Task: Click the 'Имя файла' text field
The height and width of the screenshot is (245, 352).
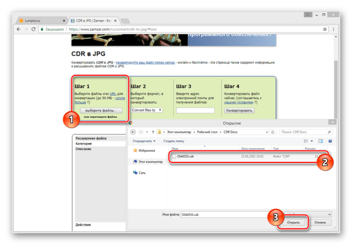Action: [x=225, y=215]
